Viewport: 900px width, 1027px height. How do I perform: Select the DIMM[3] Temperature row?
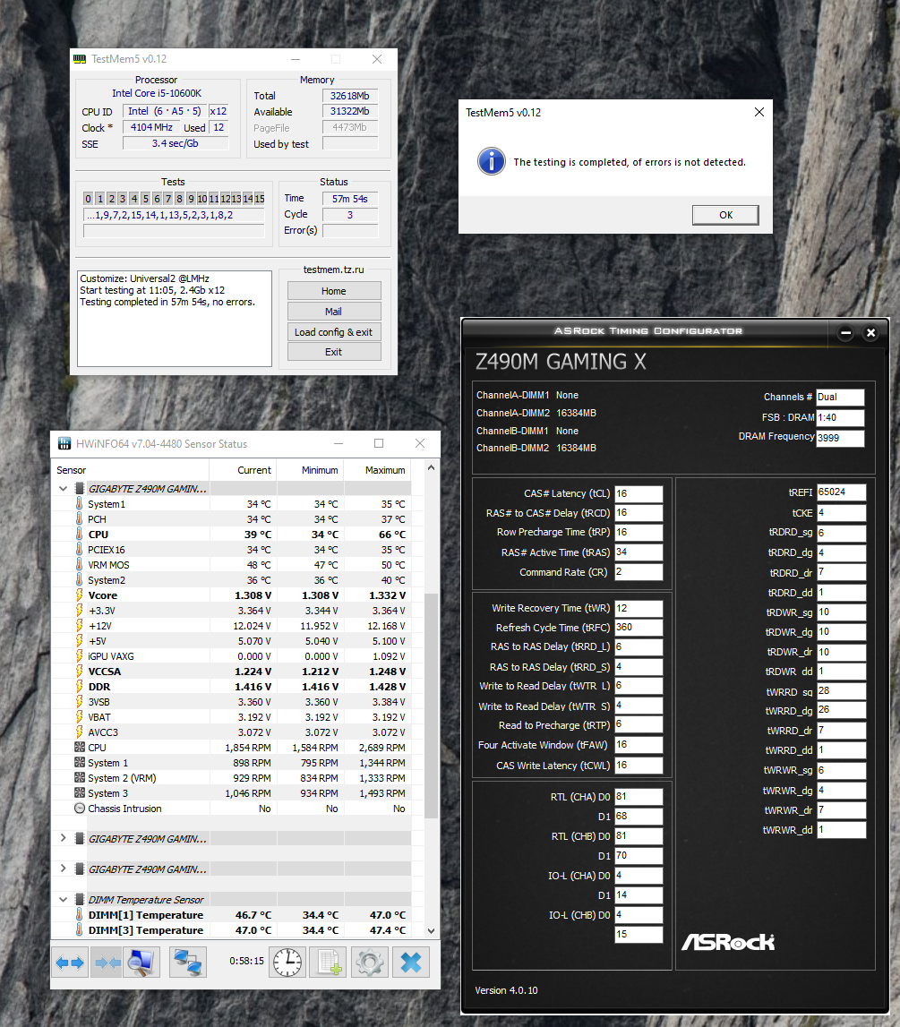tap(231, 930)
